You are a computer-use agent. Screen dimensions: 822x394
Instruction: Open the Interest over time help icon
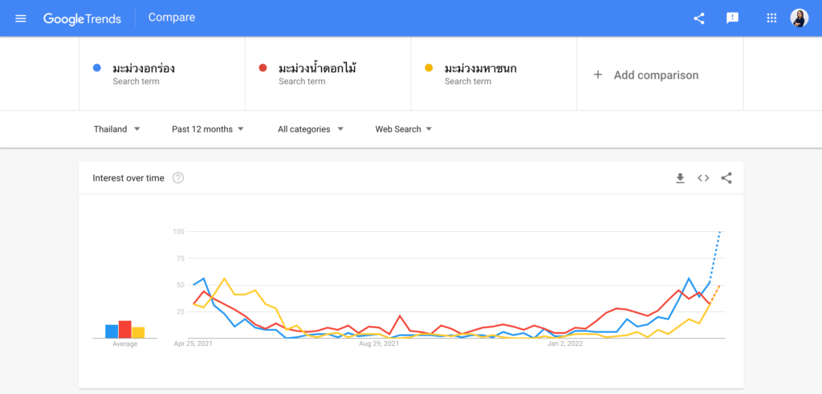pos(178,178)
